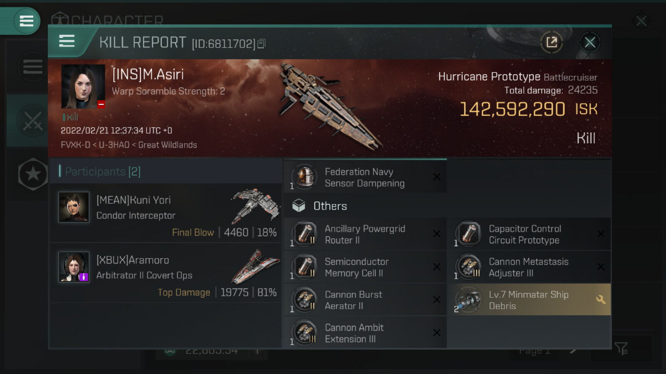Image resolution: width=666 pixels, height=374 pixels.
Task: Open the kill report hamburger menu
Action: (67, 41)
